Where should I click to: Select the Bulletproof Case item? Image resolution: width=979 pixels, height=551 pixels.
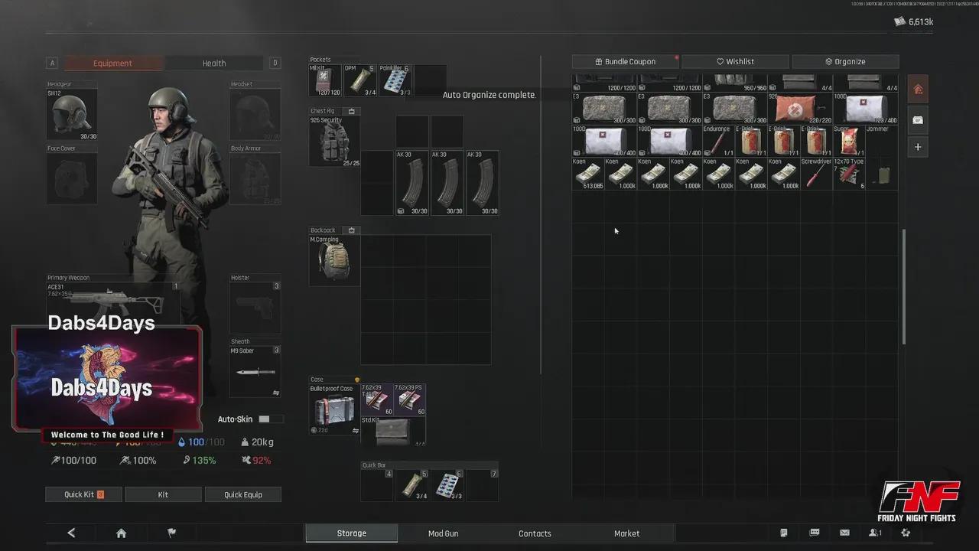pos(334,410)
